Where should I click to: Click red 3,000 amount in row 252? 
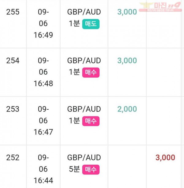(165, 158)
